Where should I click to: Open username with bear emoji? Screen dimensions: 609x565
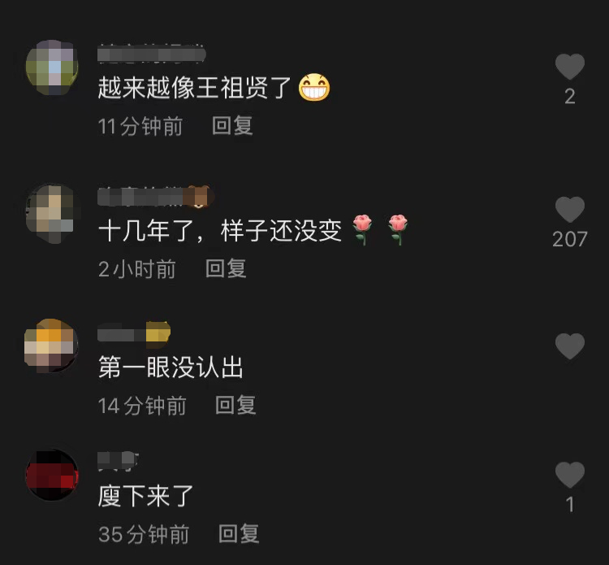[155, 197]
